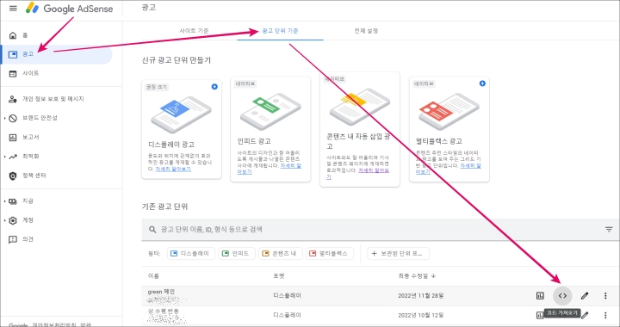Screen dimensions: 620x327
Task: Click the 2022년 10월 12일 date cell
Action: click(x=421, y=315)
